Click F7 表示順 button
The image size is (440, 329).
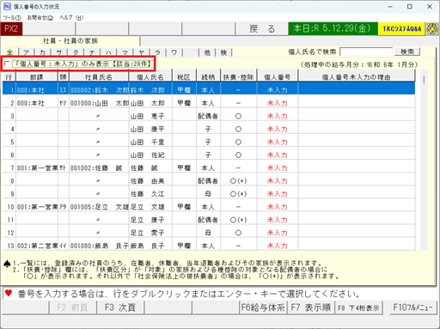pyautogui.click(x=311, y=308)
